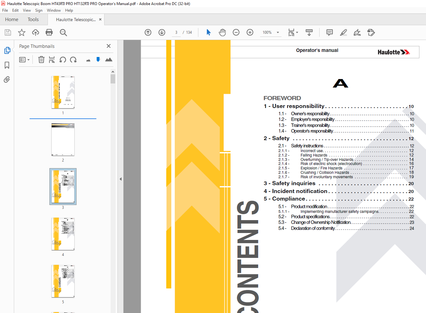Open the Help menu
This screenshot has width=426, height=313.
(x=69, y=10)
